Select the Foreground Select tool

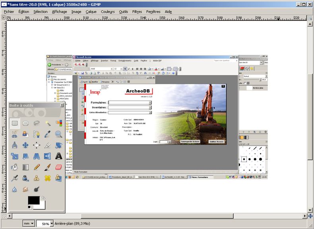click(x=25, y=134)
